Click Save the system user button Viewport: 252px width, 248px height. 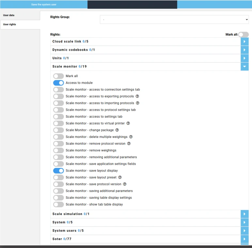point(44,5)
